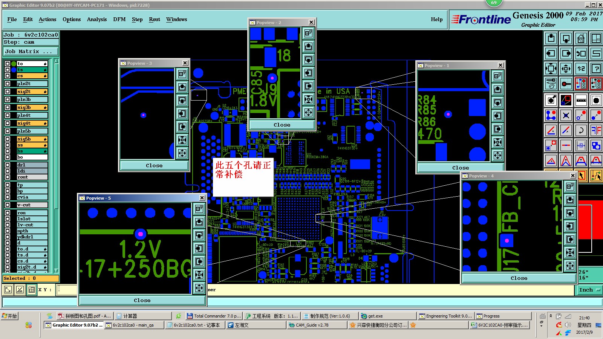
Task: Click the pan right view icon in main toolbar
Action: click(566, 53)
